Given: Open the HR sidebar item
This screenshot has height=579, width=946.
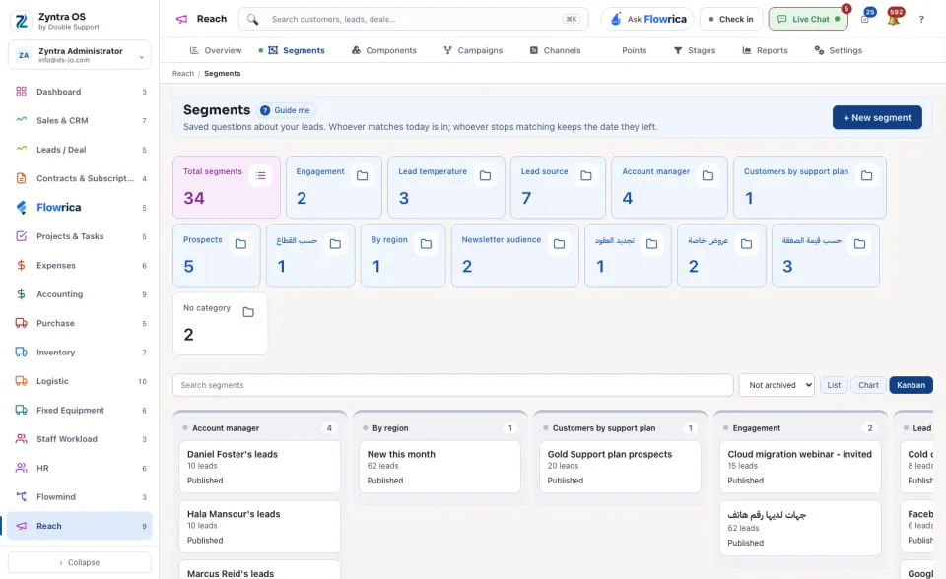Looking at the screenshot, I should [x=79, y=468].
